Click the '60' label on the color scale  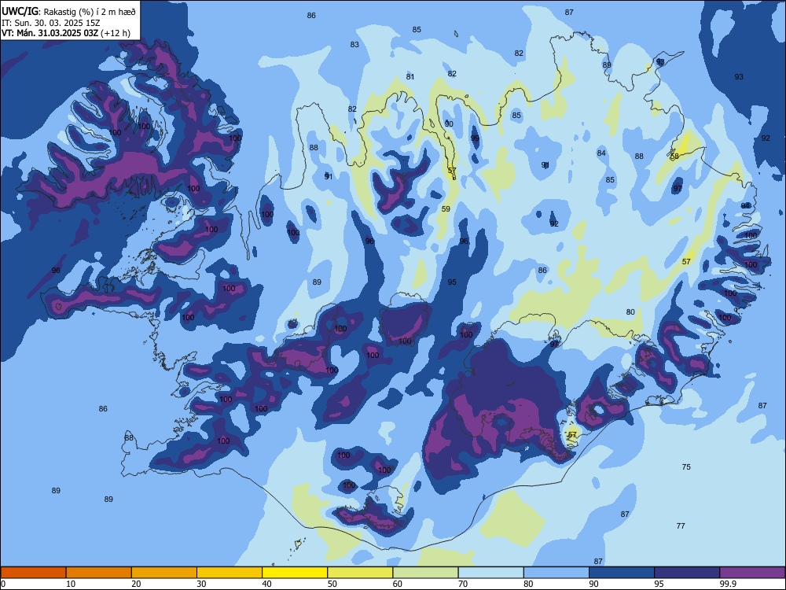398,584
